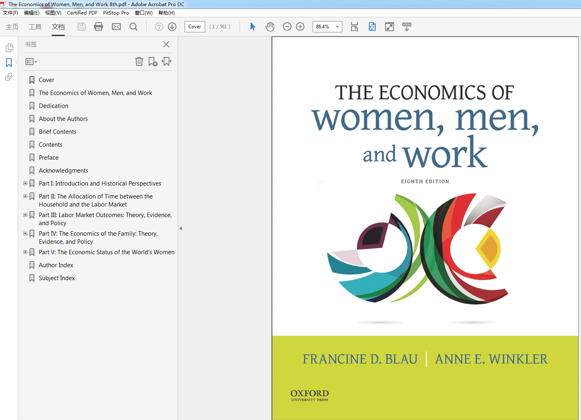Go to the Preface bookmark
The width and height of the screenshot is (581, 420).
[x=48, y=158]
